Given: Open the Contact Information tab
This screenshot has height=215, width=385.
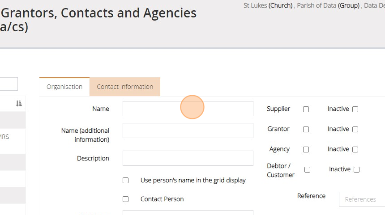Looking at the screenshot, I should click(x=125, y=87).
